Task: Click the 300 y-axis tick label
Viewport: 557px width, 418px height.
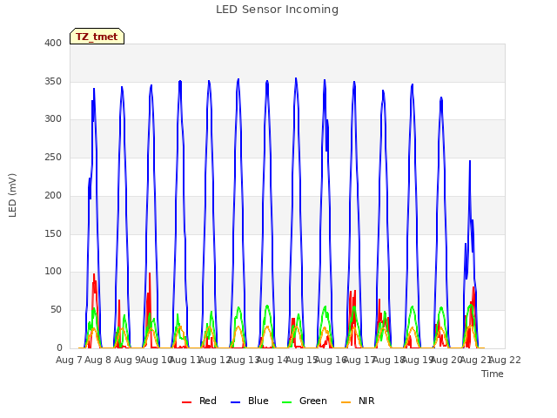Action: coord(53,119)
